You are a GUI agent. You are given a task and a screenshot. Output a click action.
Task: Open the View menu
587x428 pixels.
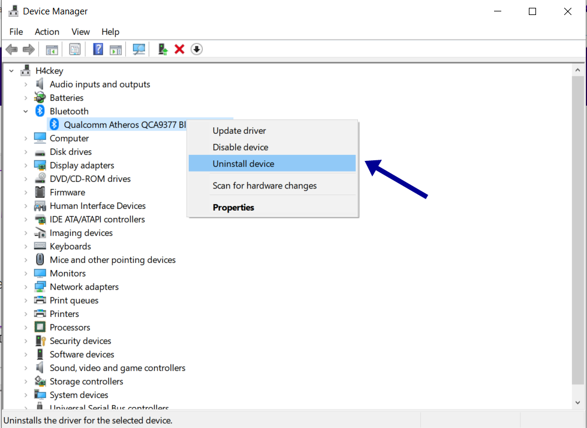(80, 31)
